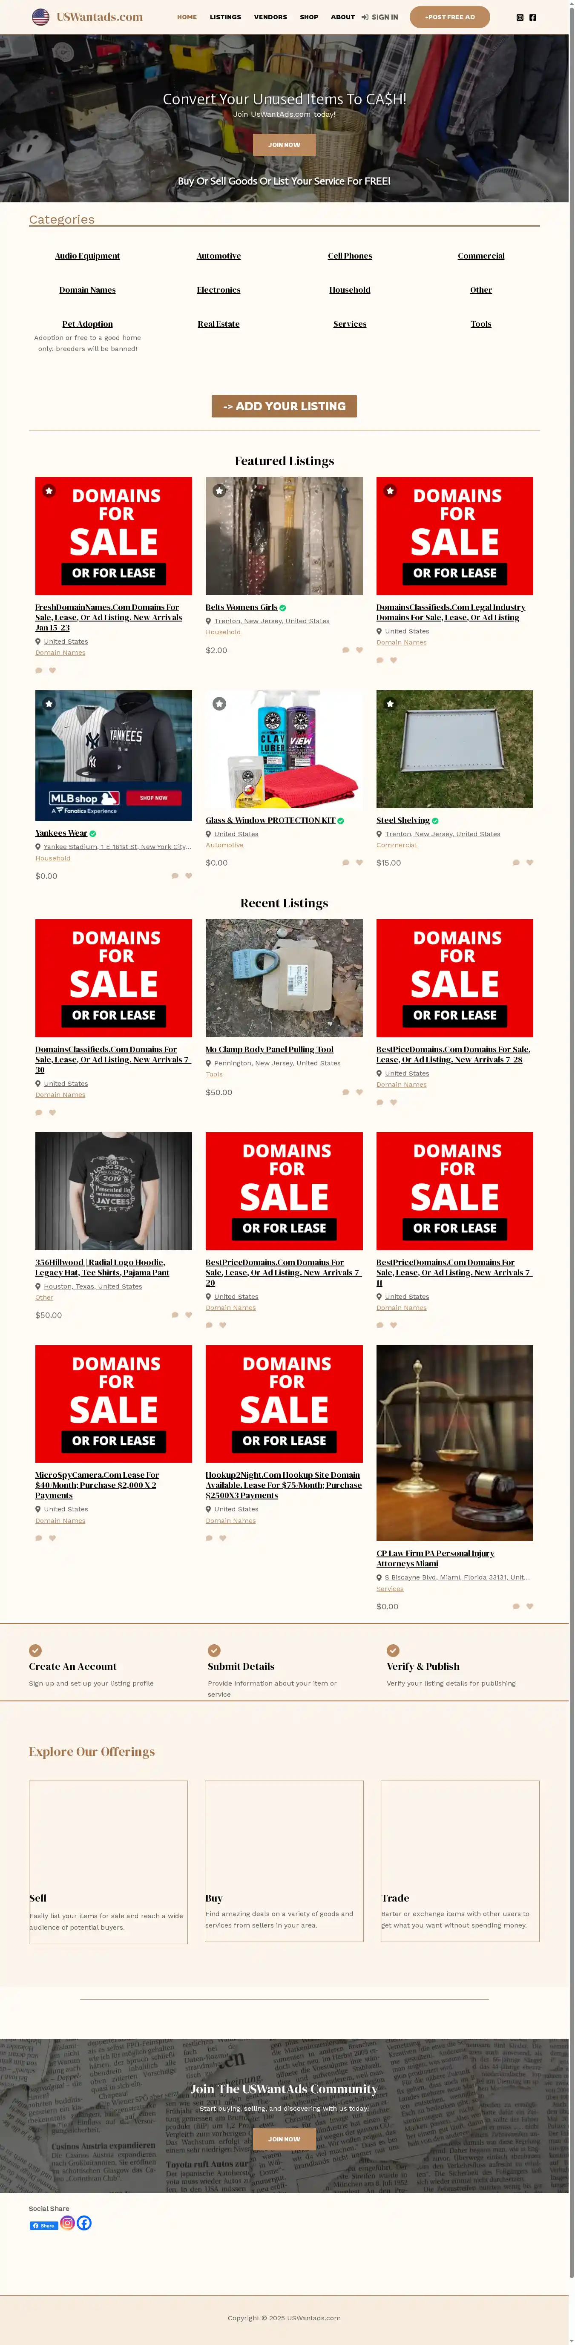575x2345 pixels.
Task: Open the Real Estate category link
Action: 218,324
